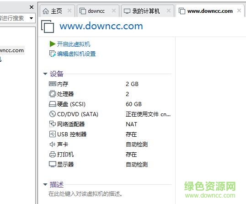Click the home icon on 主页 tab
Screen dimensions: 246x204
tap(46, 11)
